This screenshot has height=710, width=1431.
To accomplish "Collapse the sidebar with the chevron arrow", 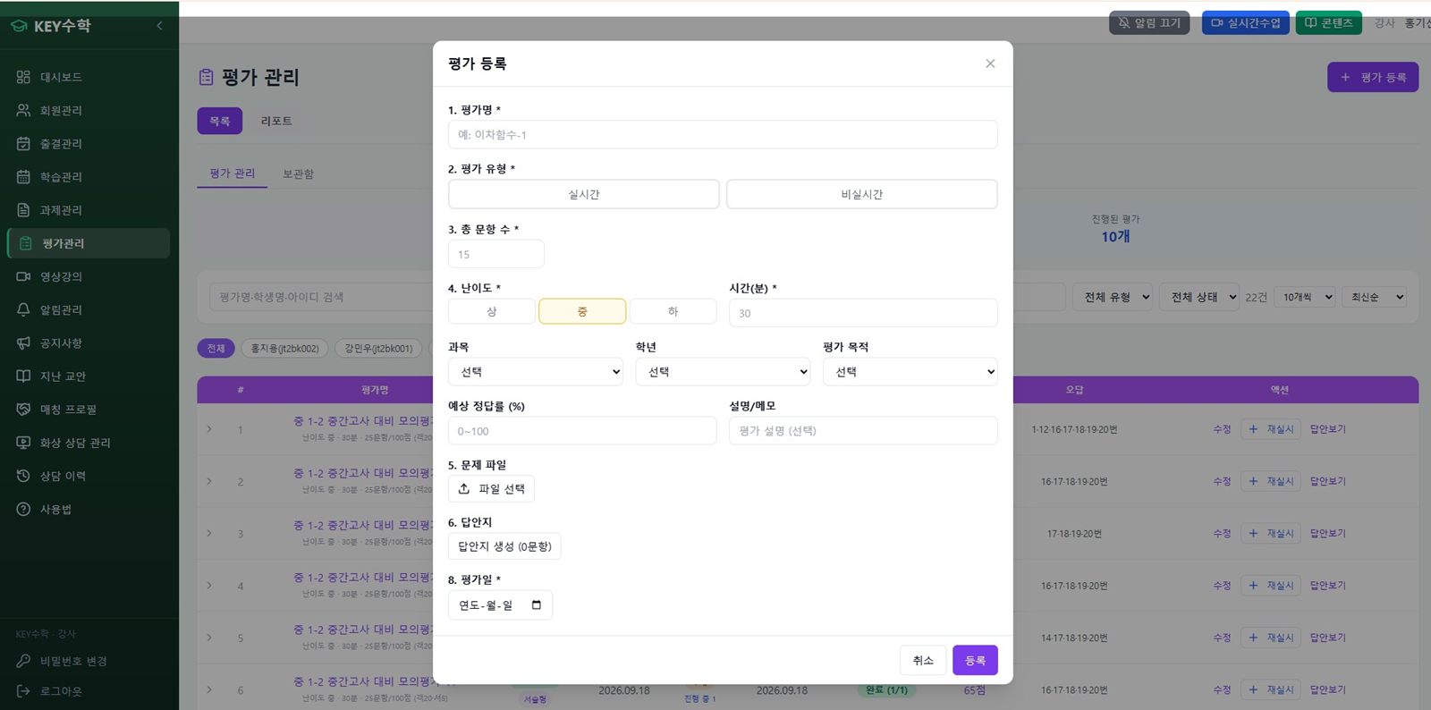I will pyautogui.click(x=159, y=26).
